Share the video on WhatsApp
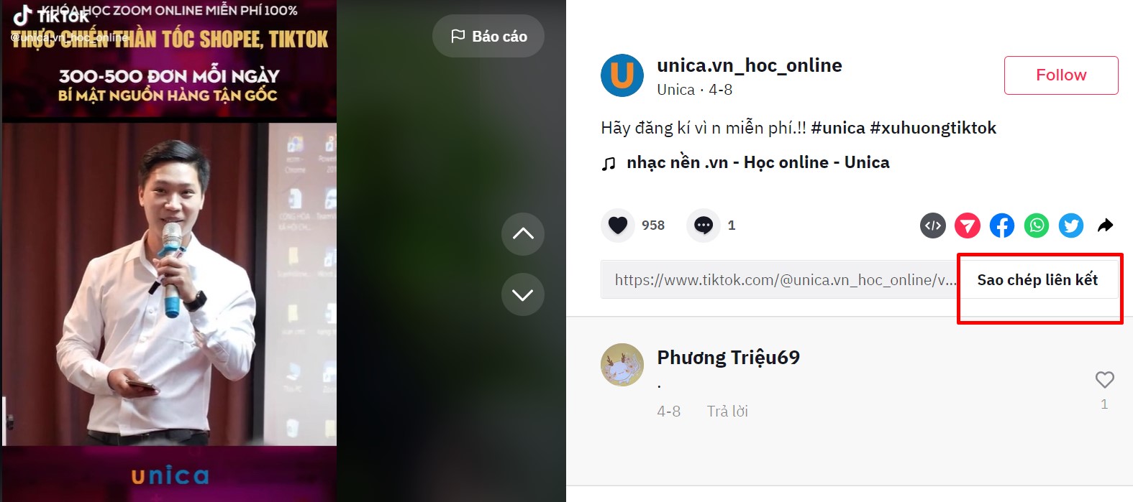 (1037, 226)
